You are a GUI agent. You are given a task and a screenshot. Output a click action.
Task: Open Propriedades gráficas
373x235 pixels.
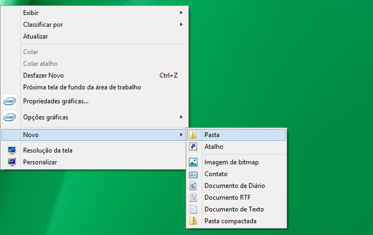54,101
